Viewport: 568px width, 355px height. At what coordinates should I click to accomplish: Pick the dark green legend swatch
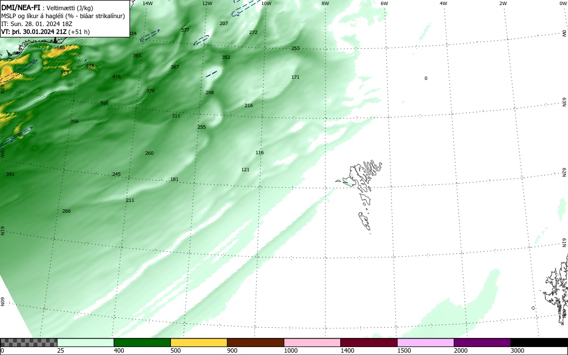pos(142,343)
